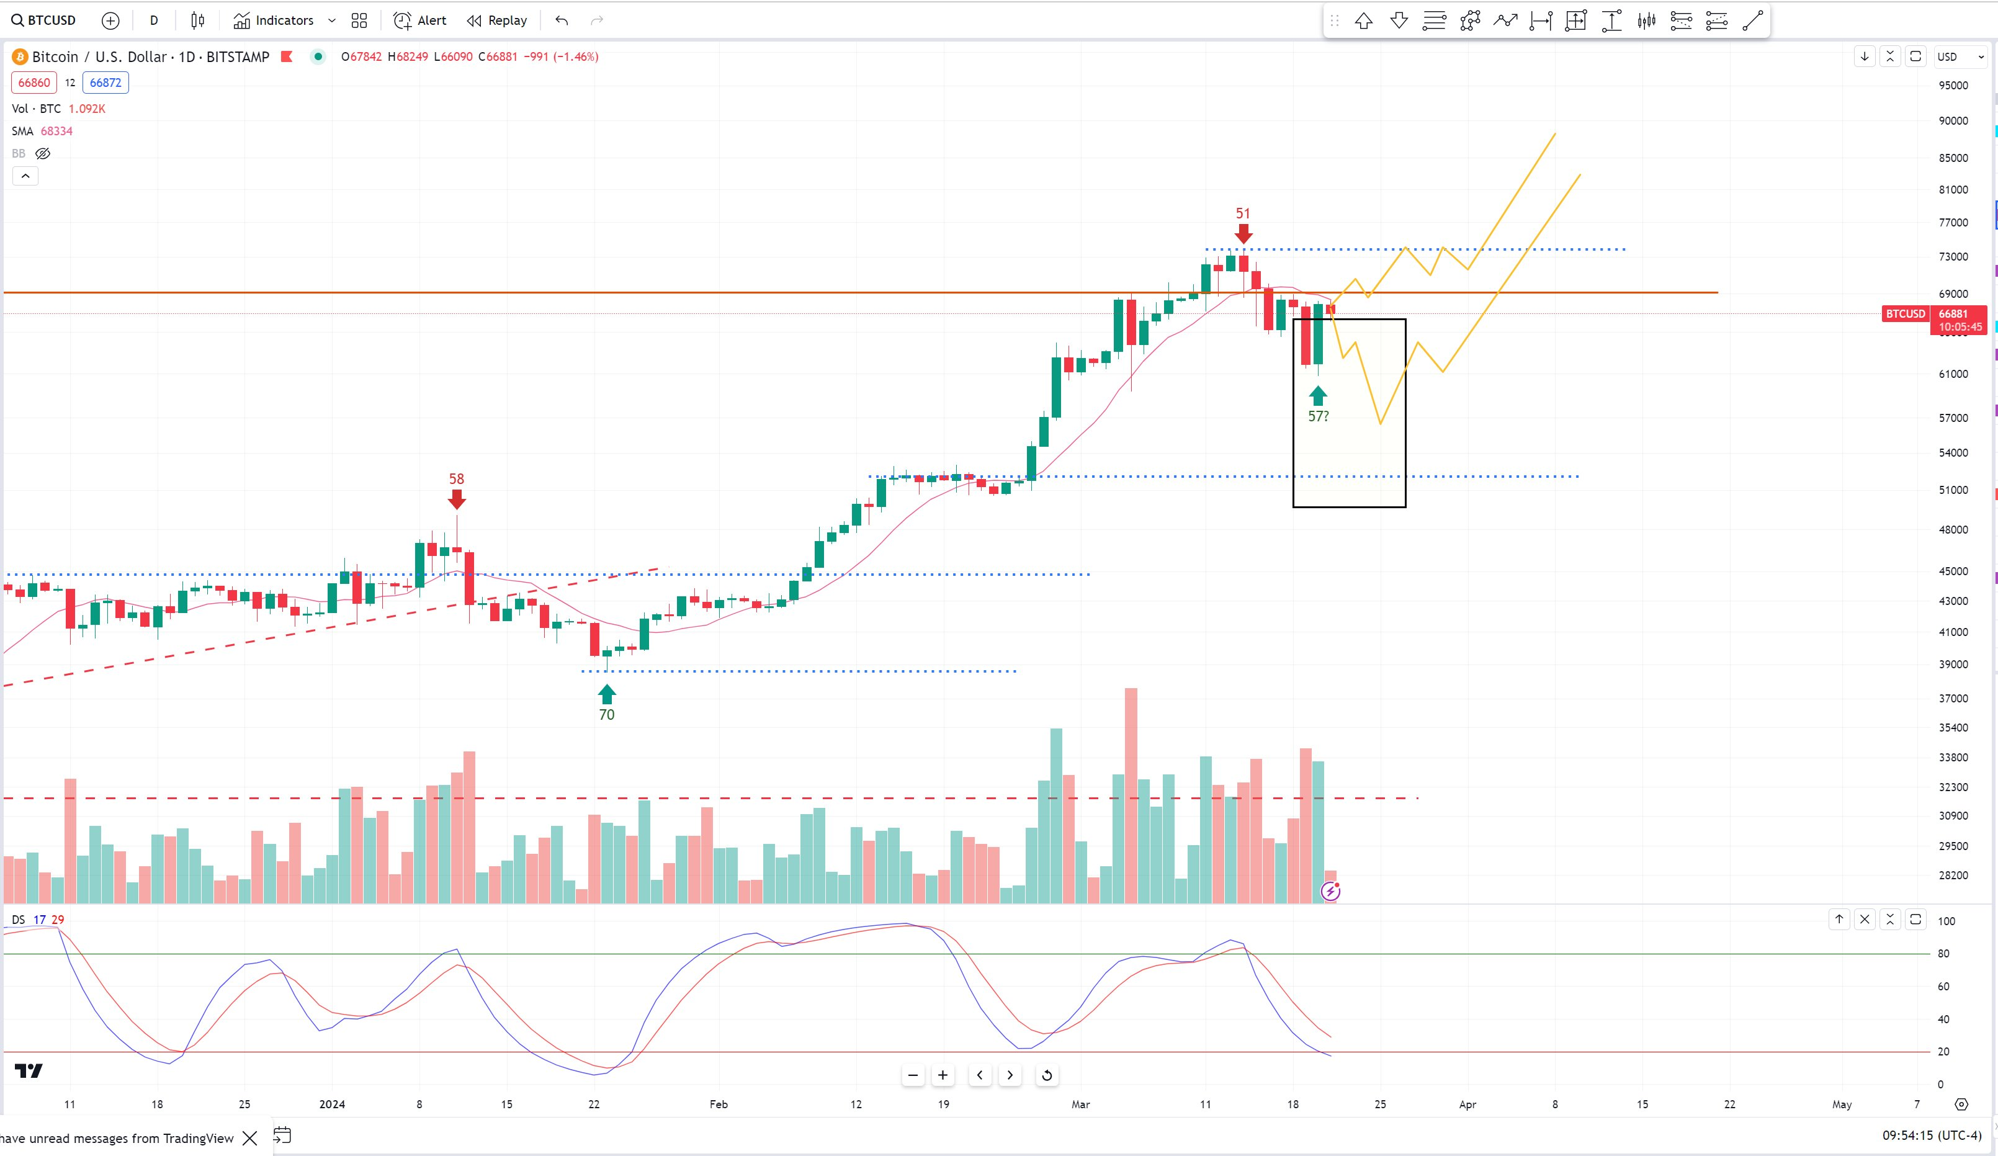The width and height of the screenshot is (1998, 1156).
Task: Click the Alert button
Action: click(x=421, y=20)
